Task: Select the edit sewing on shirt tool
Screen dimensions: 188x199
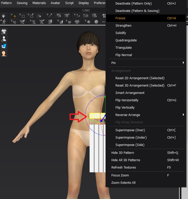Action: point(14,22)
